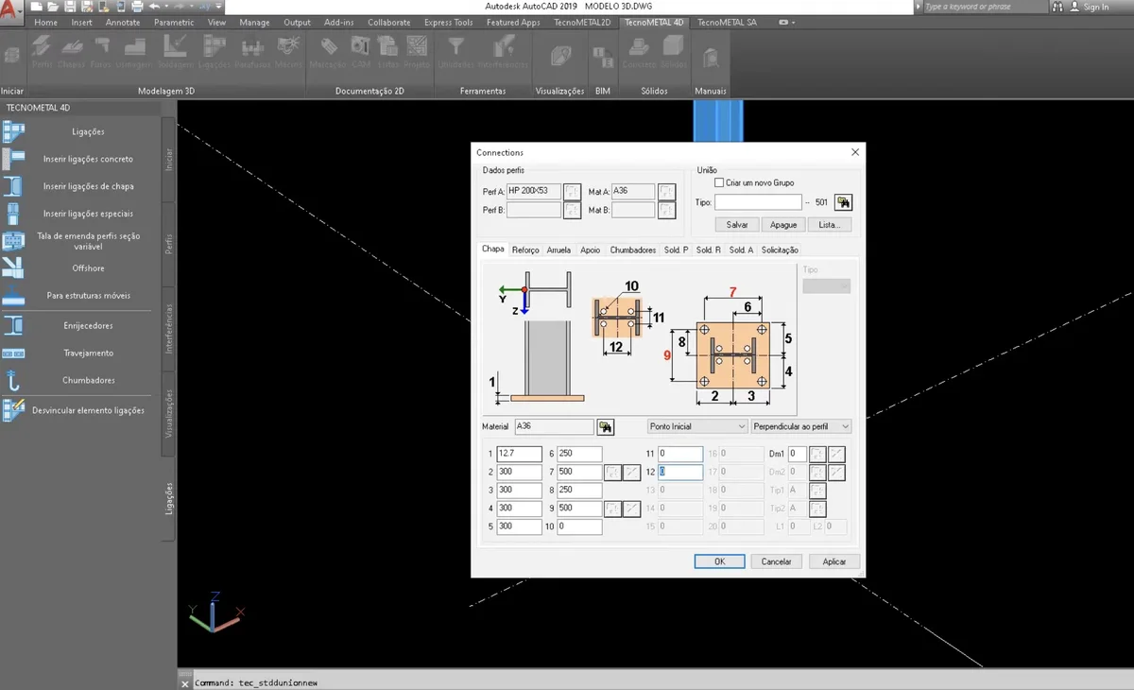Open the Perpendicular ao perfil dropdown
The image size is (1134, 690).
click(x=800, y=426)
